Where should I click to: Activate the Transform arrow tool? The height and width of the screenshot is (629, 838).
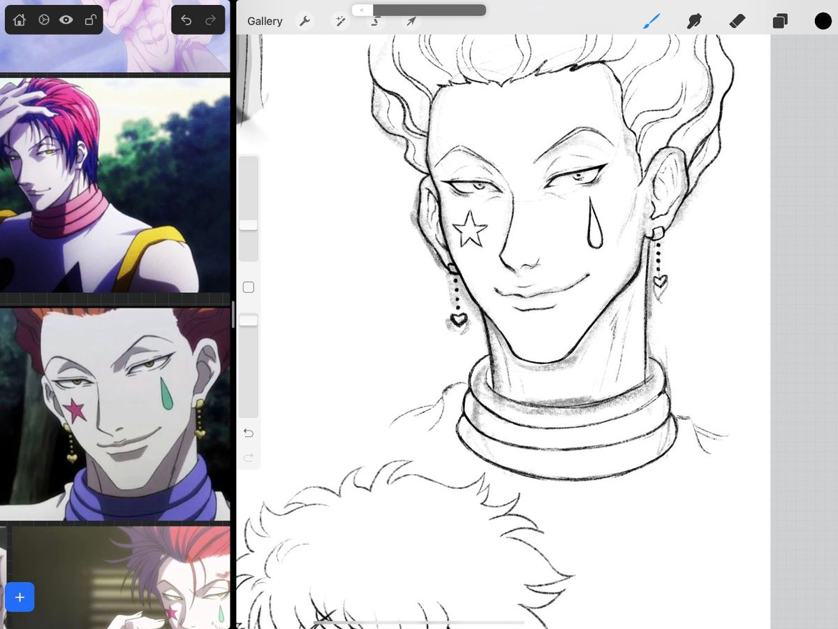click(412, 21)
